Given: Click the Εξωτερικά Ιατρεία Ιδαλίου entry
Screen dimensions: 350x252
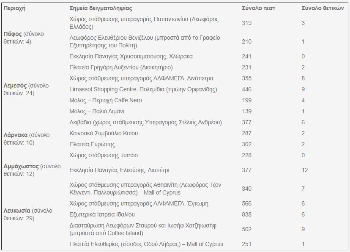Looking at the screenshot, I should click(x=102, y=214).
